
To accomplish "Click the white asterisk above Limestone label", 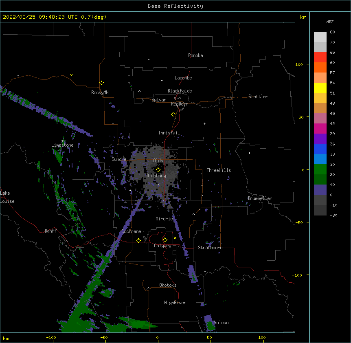I will 63,141.
